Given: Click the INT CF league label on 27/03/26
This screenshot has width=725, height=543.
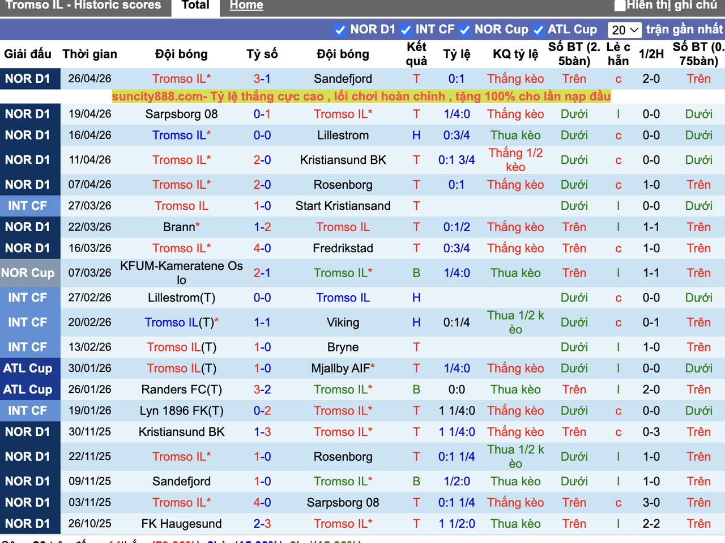Looking at the screenshot, I should point(28,206).
